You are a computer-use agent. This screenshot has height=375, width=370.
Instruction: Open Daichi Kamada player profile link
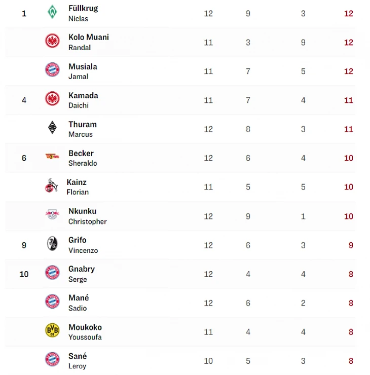[83, 95]
